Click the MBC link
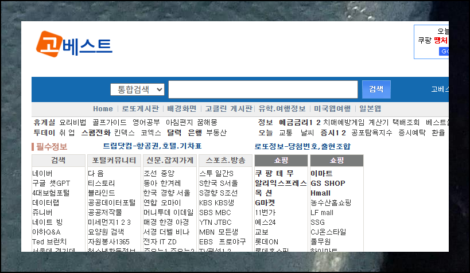Image resolution: width=470 pixels, height=273 pixels. tap(223, 212)
